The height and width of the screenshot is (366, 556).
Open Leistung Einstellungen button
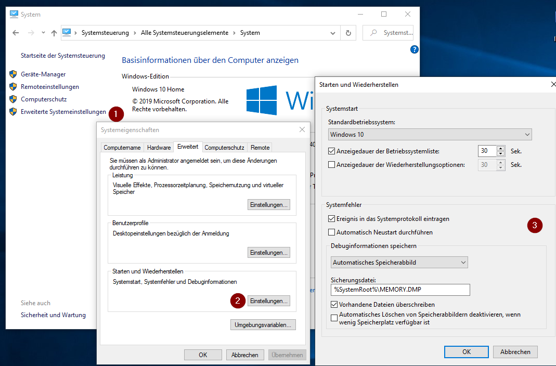tap(269, 205)
